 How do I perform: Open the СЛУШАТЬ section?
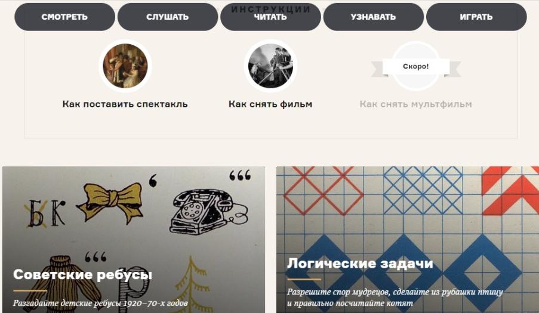167,17
